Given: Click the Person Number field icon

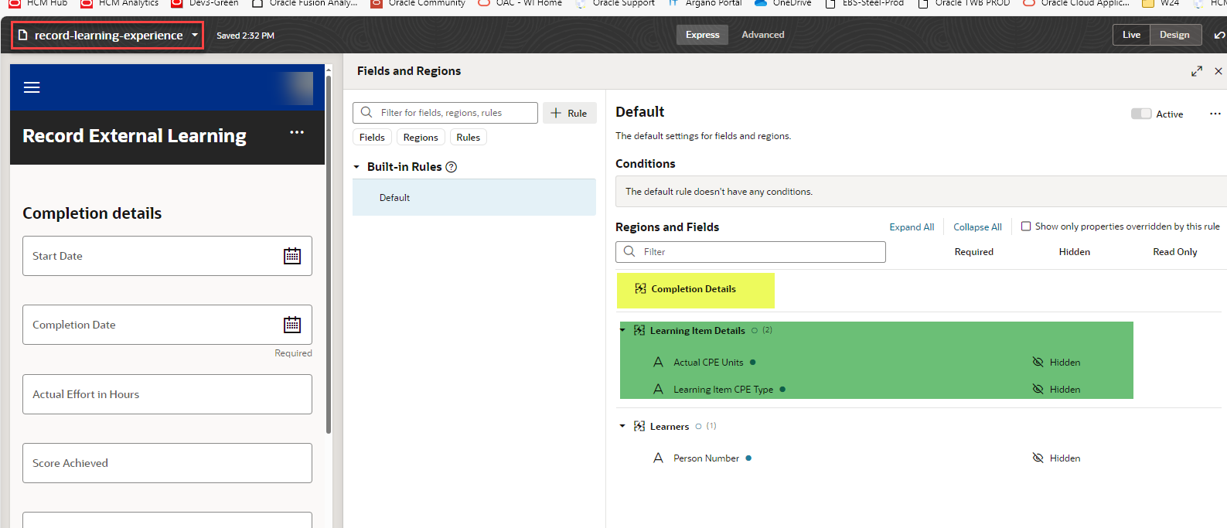Looking at the screenshot, I should click(x=658, y=458).
